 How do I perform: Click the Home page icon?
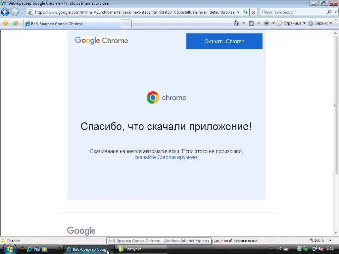coord(236,23)
